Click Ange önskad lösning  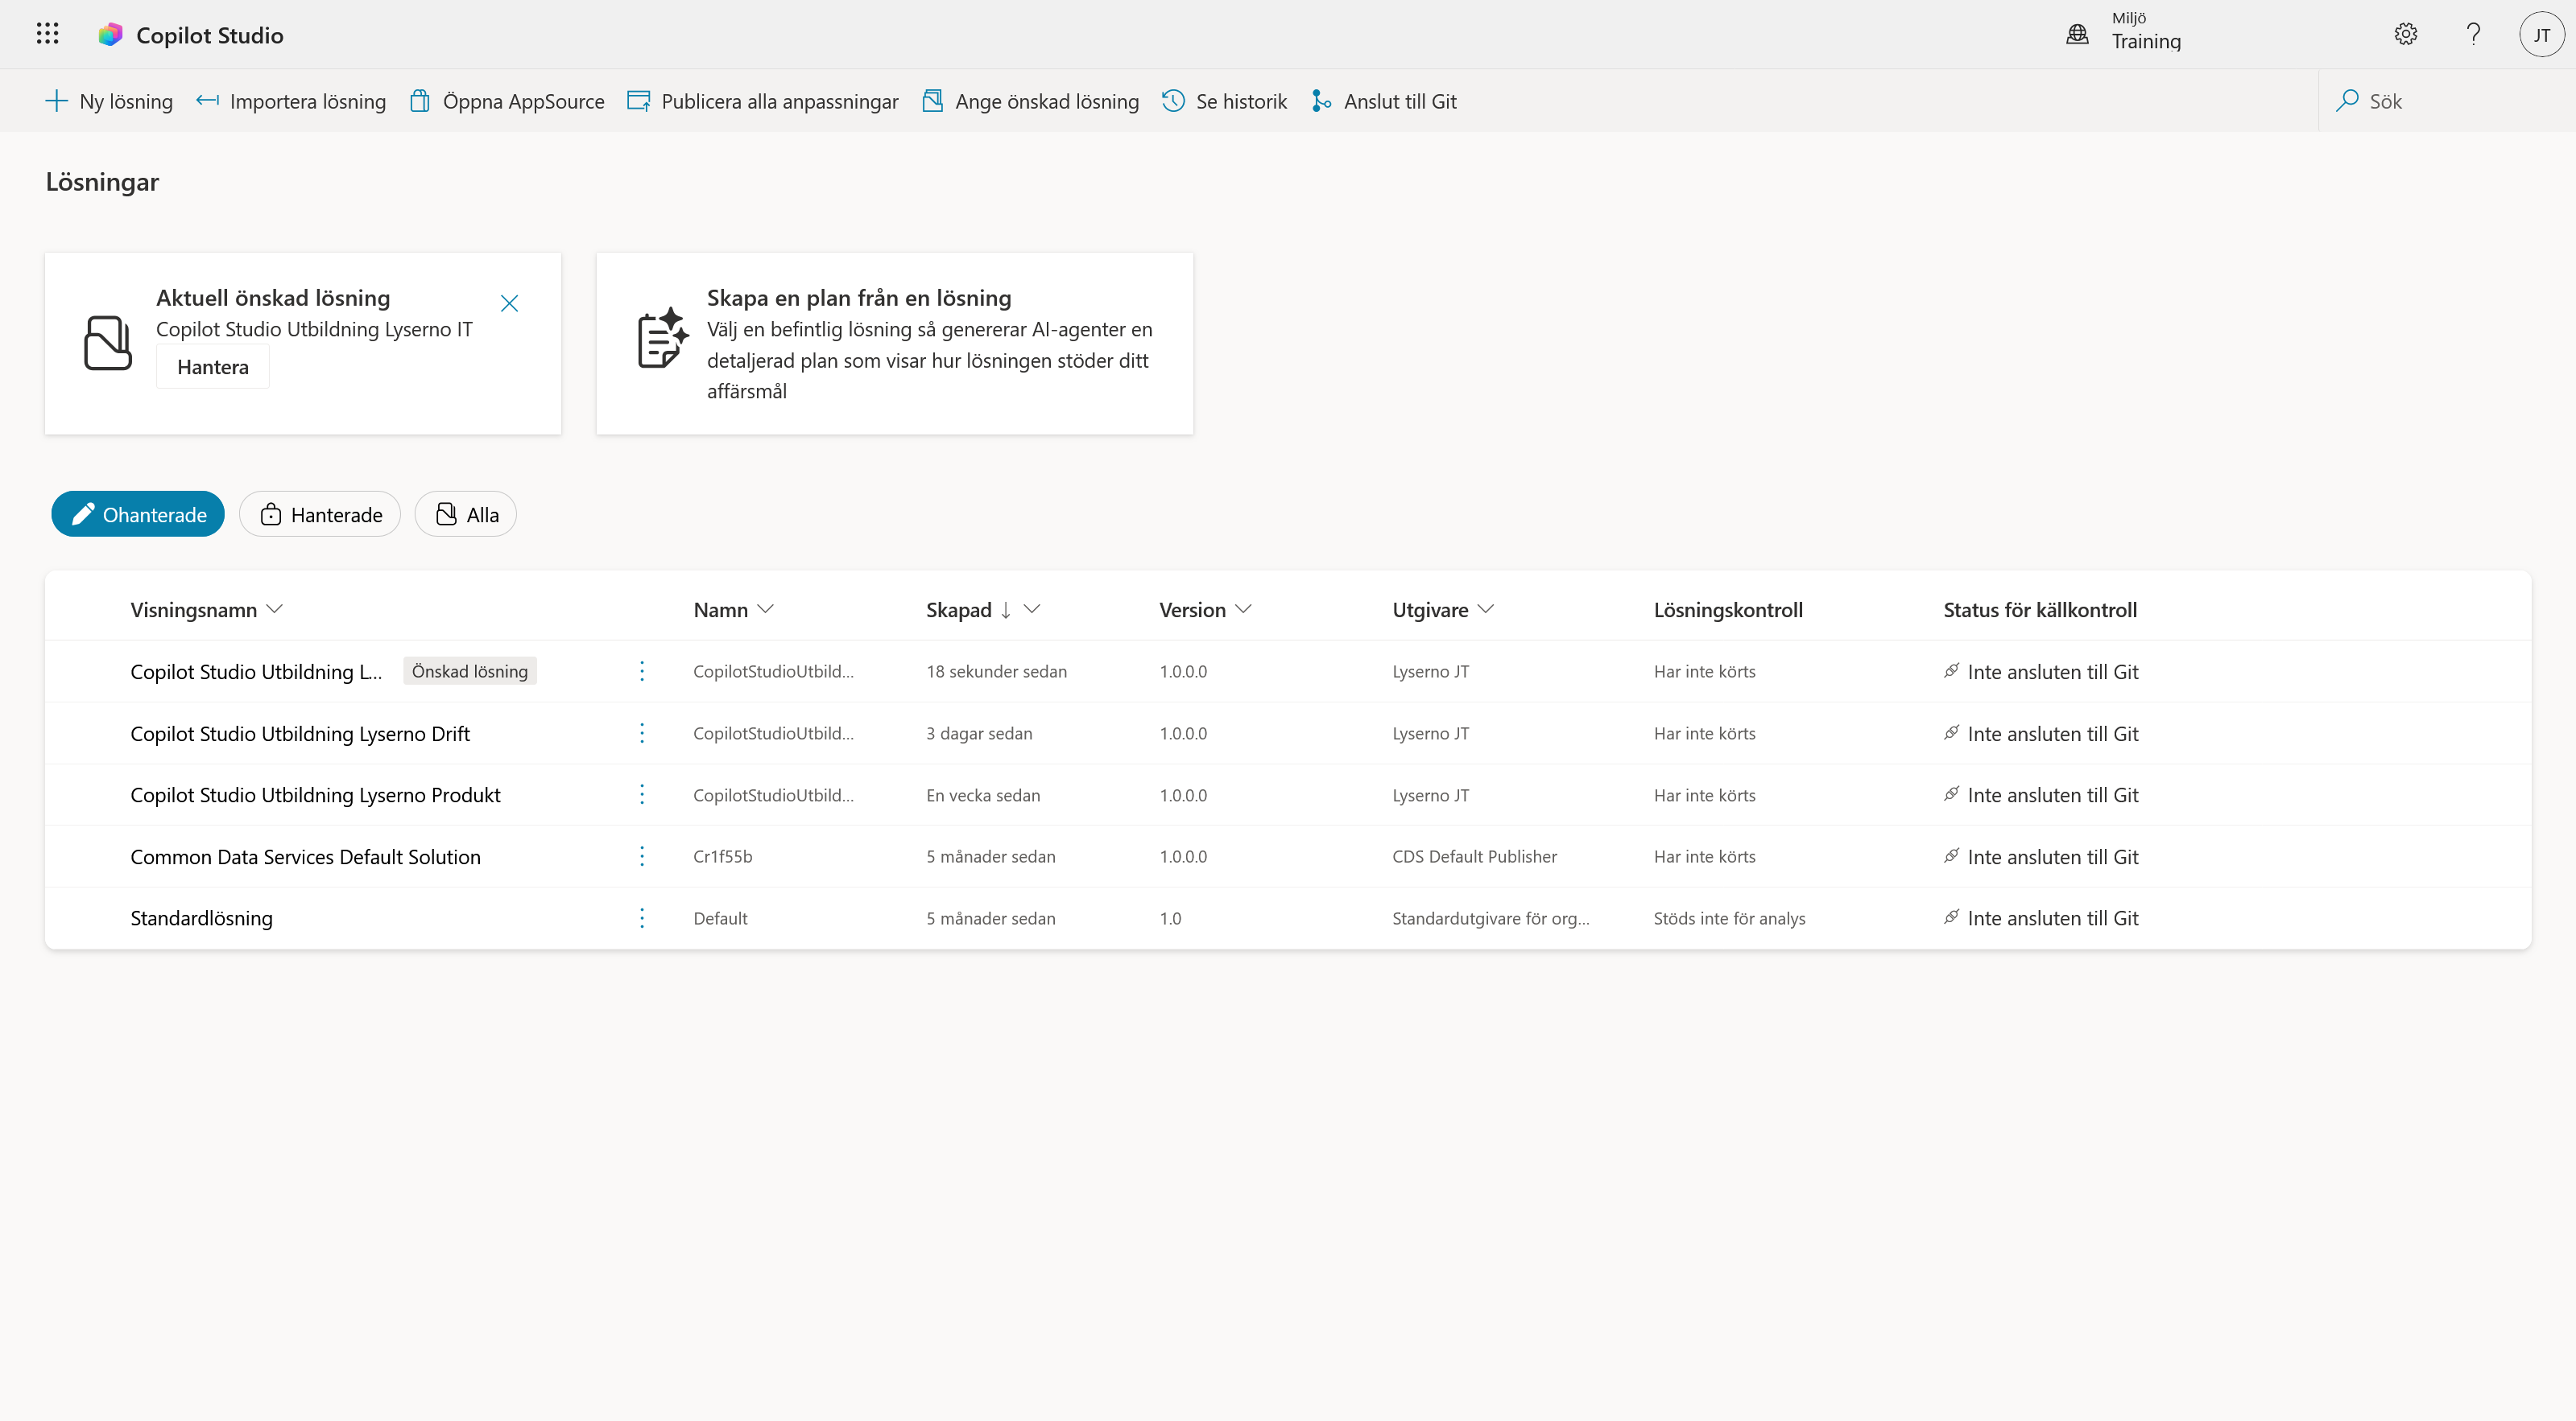coord(1030,101)
